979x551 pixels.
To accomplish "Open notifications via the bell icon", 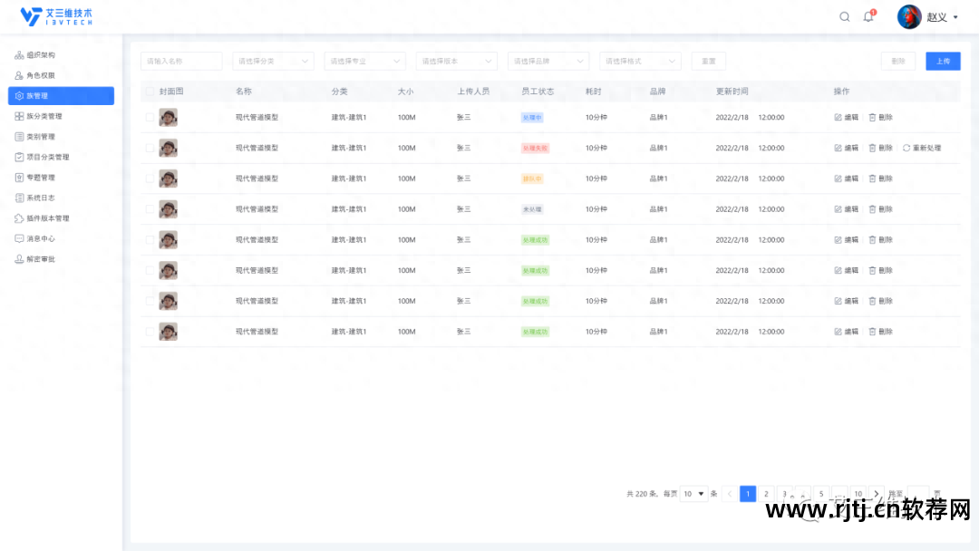I will (x=868, y=16).
